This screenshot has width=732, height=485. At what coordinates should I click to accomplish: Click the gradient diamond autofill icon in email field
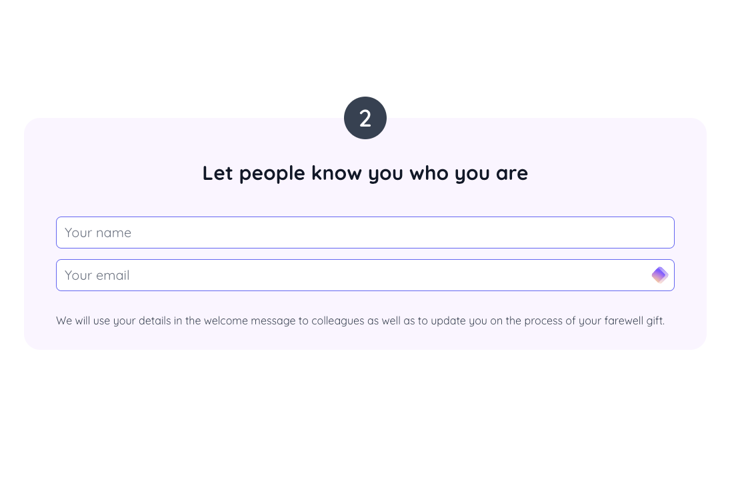(659, 274)
